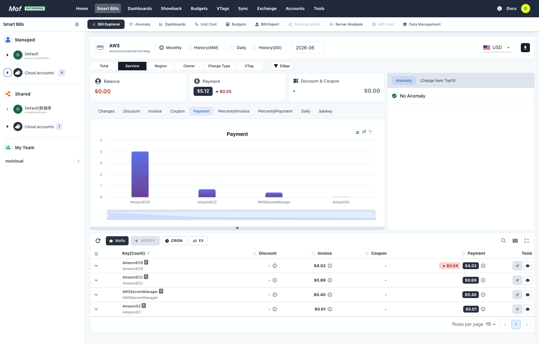The width and height of the screenshot is (539, 344).
Task: Show Invoice info for AmazonECR row
Action: [x=330, y=266]
